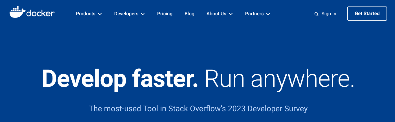Visit the Blog page
395x122 pixels.
point(189,14)
